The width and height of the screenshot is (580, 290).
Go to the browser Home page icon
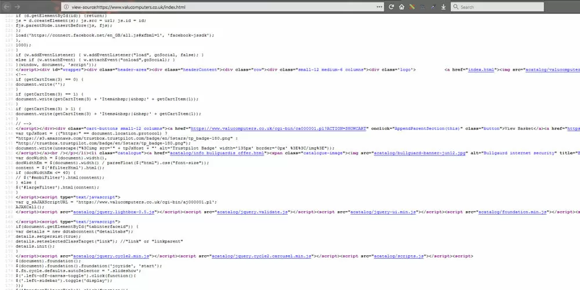pyautogui.click(x=401, y=7)
